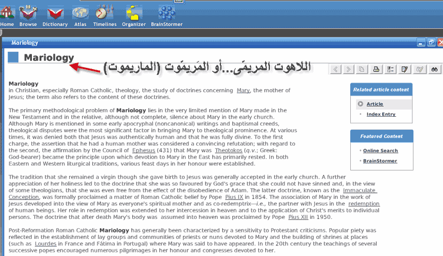The image size is (443, 256).
Task: Follow the Pius XII link
Action: [x=298, y=217]
